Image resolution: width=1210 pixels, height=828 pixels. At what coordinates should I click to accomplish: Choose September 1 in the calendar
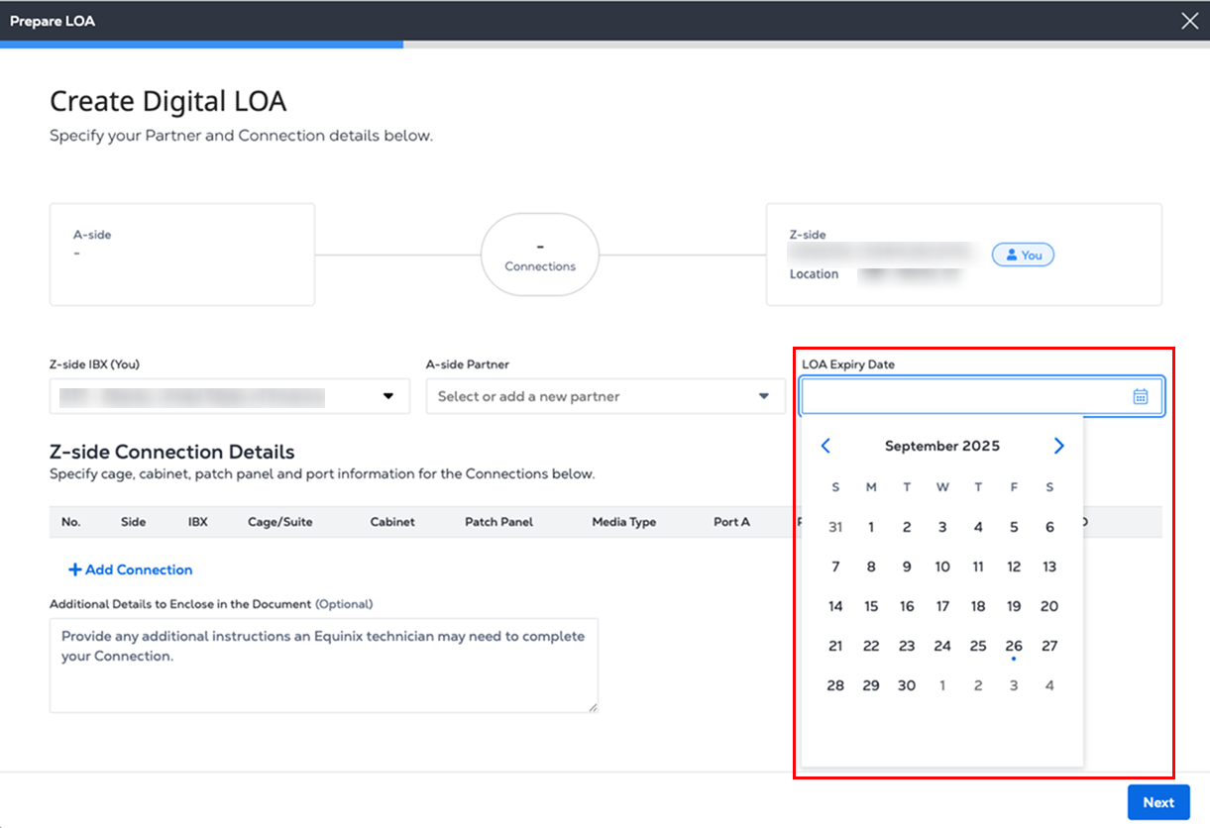coord(871,527)
